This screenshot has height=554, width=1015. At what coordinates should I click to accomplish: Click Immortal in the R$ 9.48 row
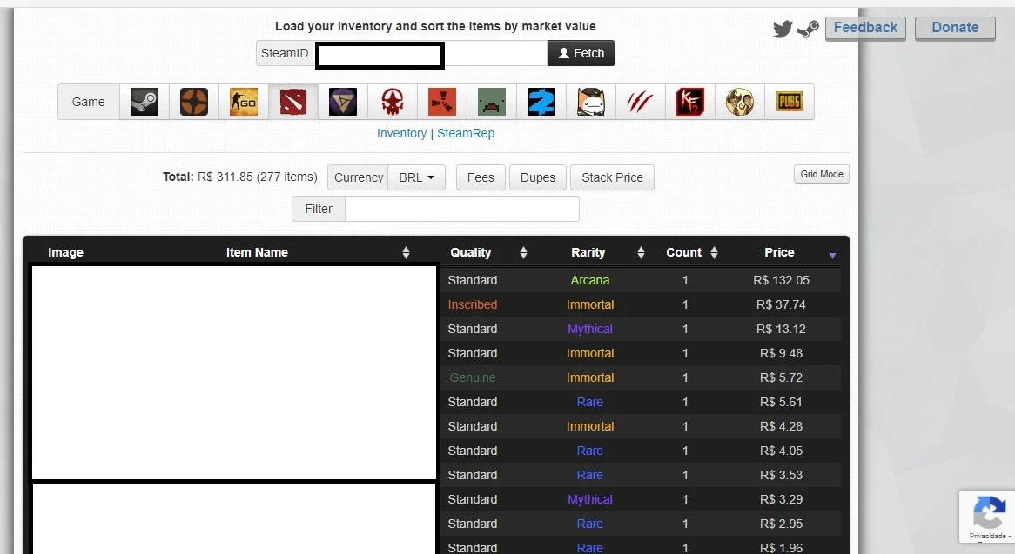(x=589, y=354)
